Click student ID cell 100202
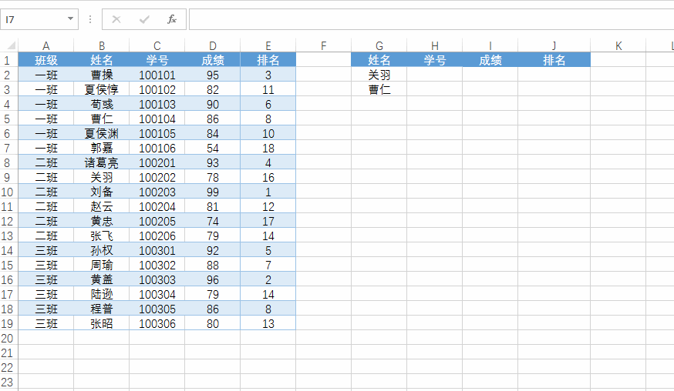674x391 pixels. [157, 177]
